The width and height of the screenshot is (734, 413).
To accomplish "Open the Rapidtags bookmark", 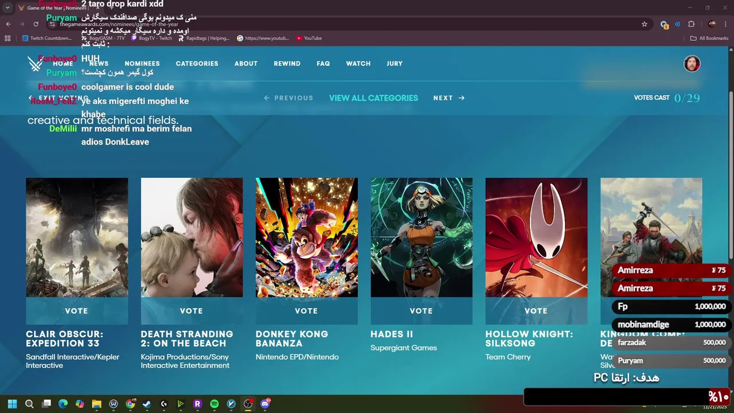I will pyautogui.click(x=204, y=38).
